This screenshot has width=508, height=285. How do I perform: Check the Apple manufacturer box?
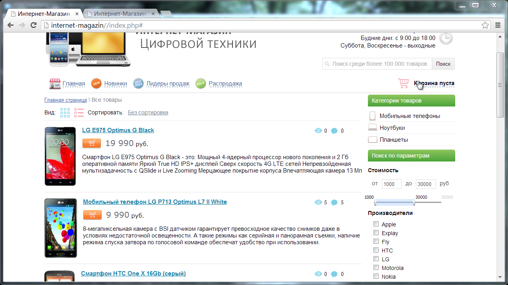pos(376,224)
